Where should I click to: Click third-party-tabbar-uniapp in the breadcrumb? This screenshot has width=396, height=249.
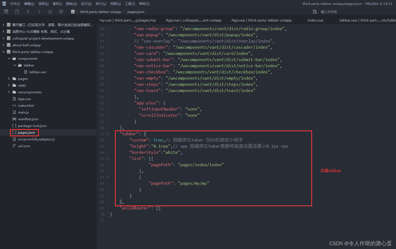point(101,12)
